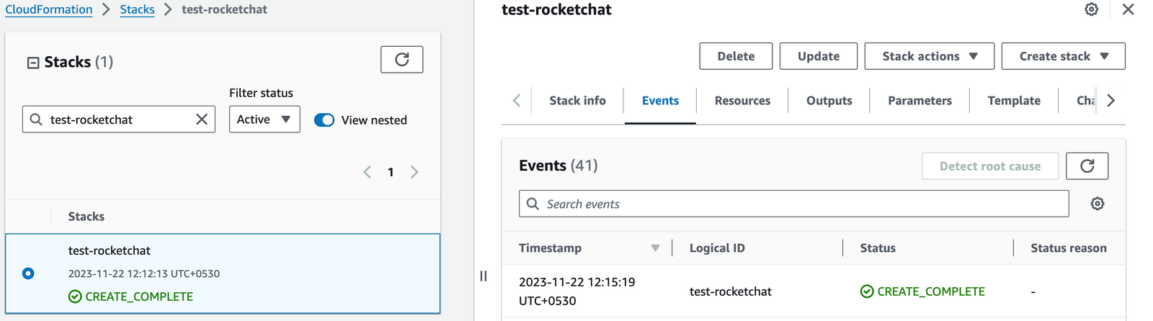This screenshot has width=1153, height=321.
Task: Click the split panel resize handle
Action: [483, 276]
